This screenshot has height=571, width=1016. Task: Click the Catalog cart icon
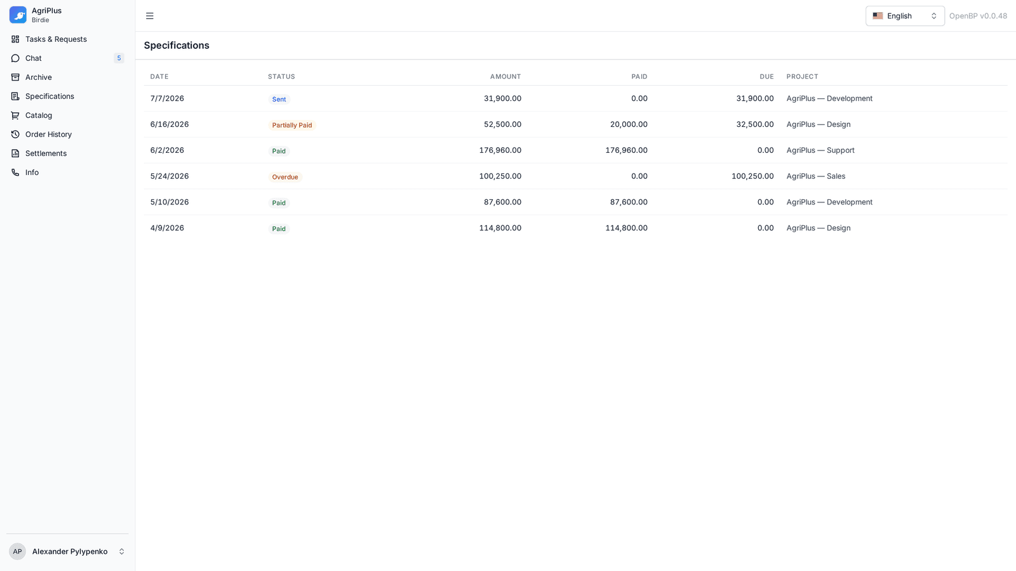tap(15, 115)
